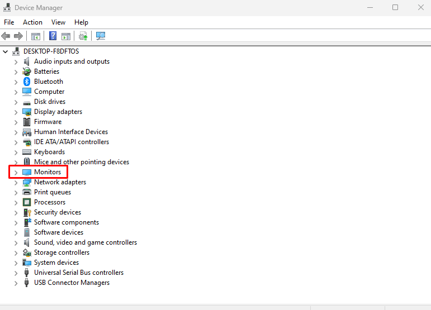The width and height of the screenshot is (431, 310).
Task: Click Scan for hardware changes icon
Action: pyautogui.click(x=101, y=36)
